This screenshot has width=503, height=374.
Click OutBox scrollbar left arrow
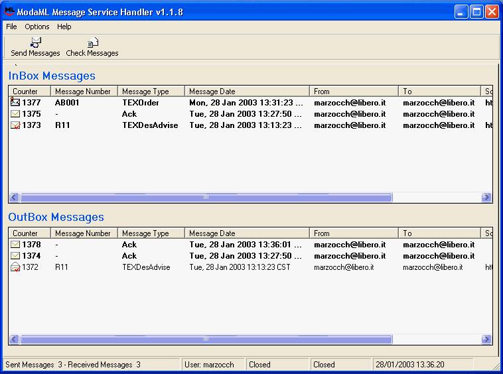coord(14,339)
